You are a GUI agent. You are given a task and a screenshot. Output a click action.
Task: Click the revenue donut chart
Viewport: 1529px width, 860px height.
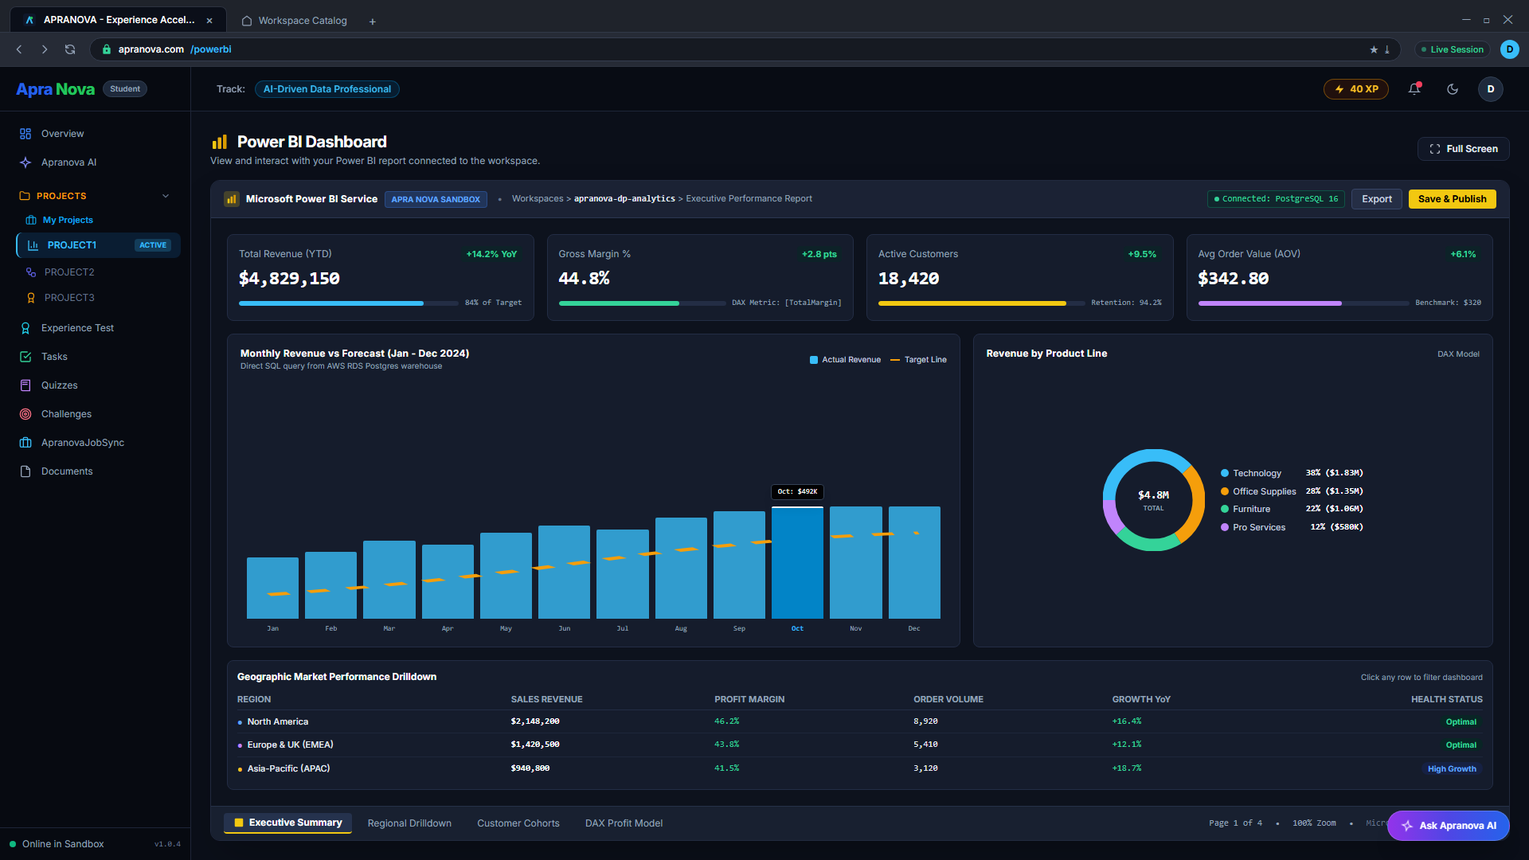(x=1153, y=500)
